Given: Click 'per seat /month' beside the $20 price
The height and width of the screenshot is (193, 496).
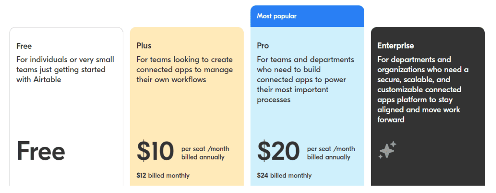Looking at the screenshot, I should 331,149.
